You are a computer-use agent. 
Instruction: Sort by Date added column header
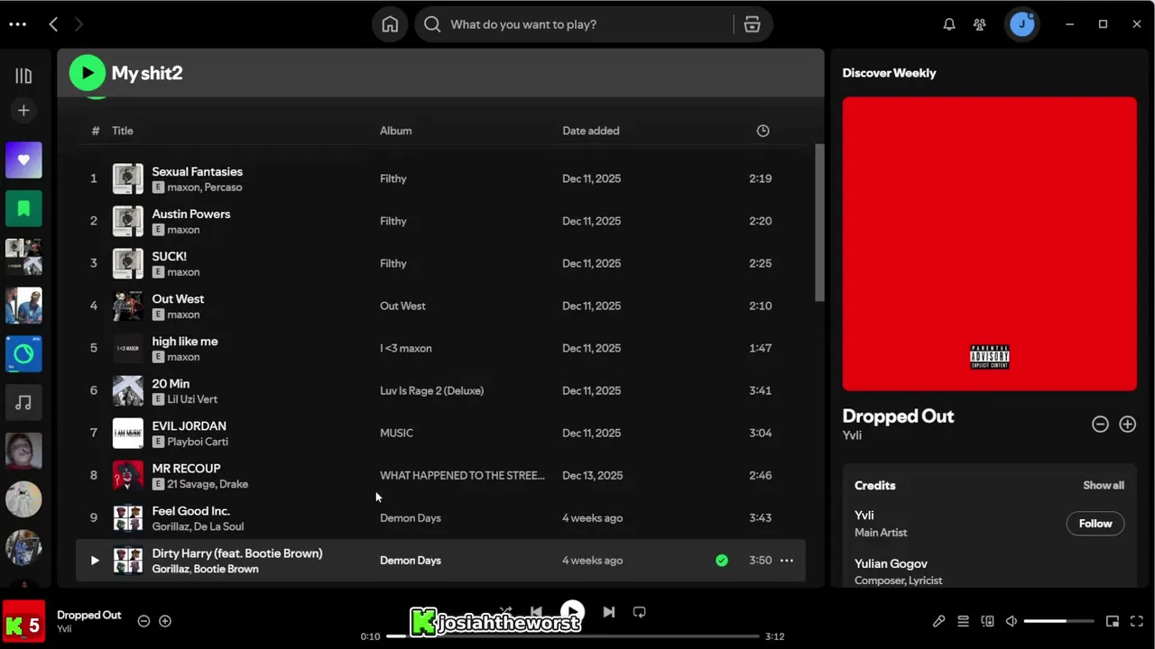(591, 131)
